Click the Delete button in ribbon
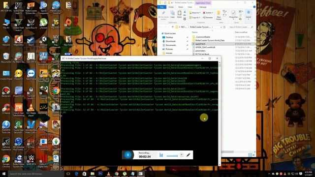The image size is (315, 177). (x=208, y=13)
